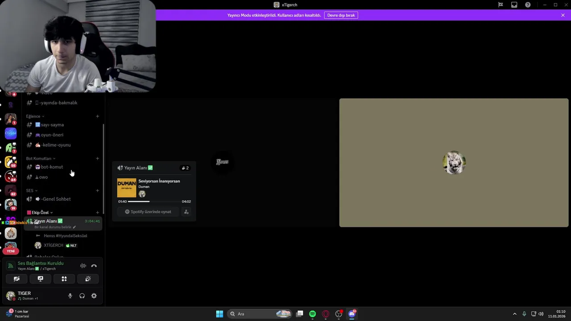Open server with 82 notification badge
This screenshot has height=321, width=571.
(x=11, y=190)
